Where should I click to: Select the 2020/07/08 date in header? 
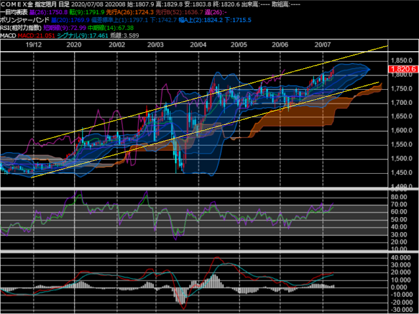pyautogui.click(x=86, y=5)
